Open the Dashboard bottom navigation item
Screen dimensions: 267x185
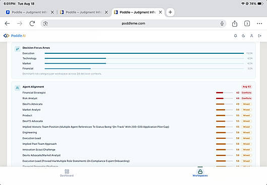67,173
